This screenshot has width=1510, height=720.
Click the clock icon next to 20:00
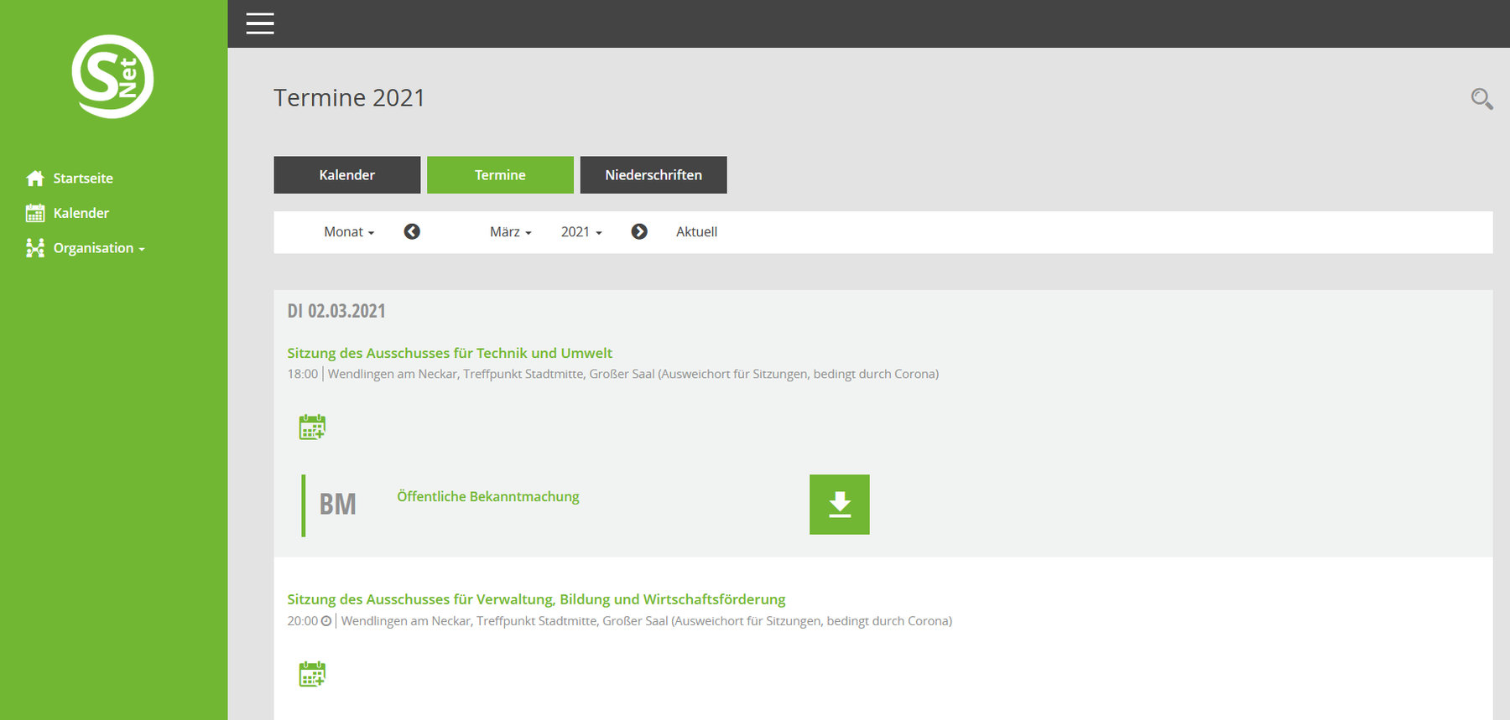(326, 621)
